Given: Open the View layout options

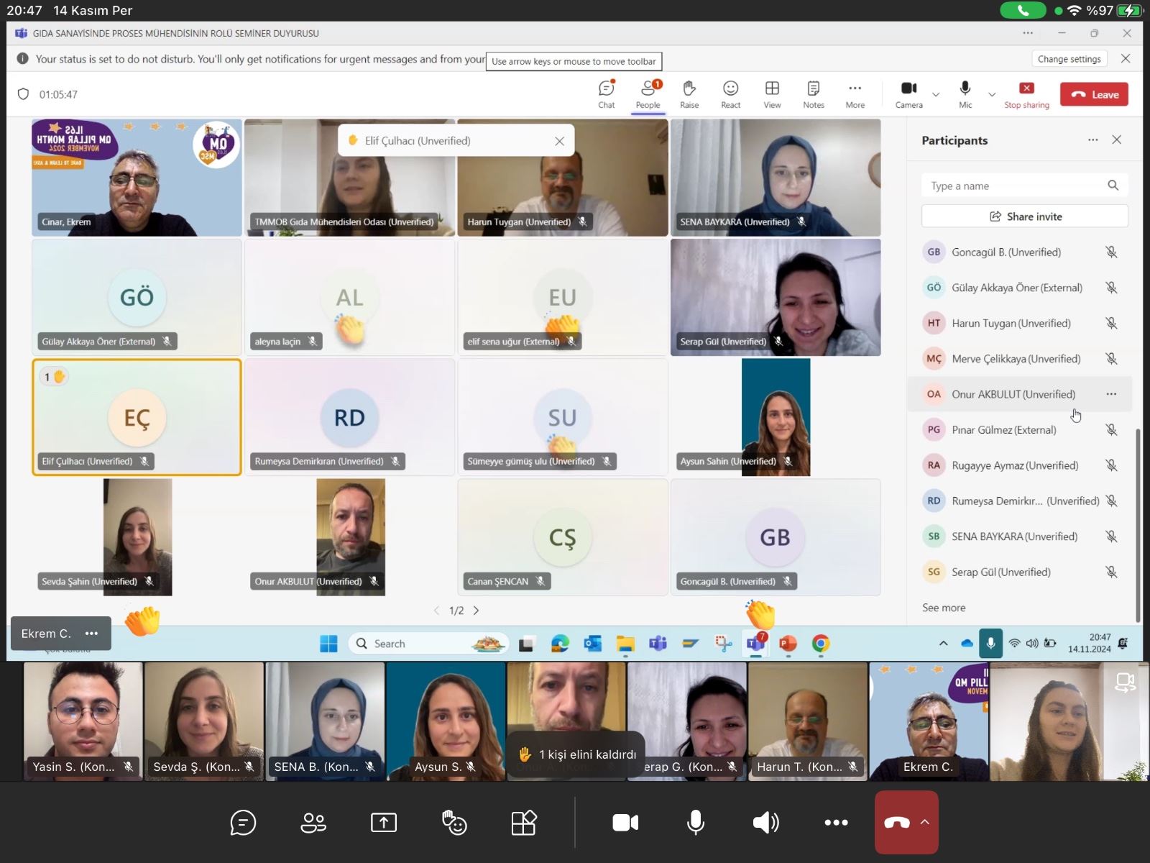Looking at the screenshot, I should pyautogui.click(x=772, y=93).
